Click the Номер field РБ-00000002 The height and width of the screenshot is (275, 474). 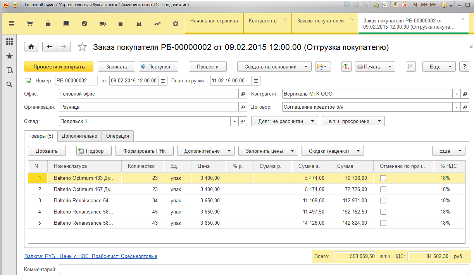coord(76,81)
